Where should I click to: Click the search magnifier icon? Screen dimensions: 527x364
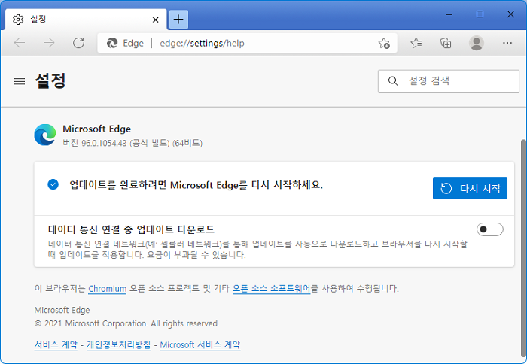(x=393, y=81)
